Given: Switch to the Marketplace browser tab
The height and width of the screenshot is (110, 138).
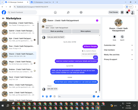Looking at the screenshot, I should click(x=42, y=2).
